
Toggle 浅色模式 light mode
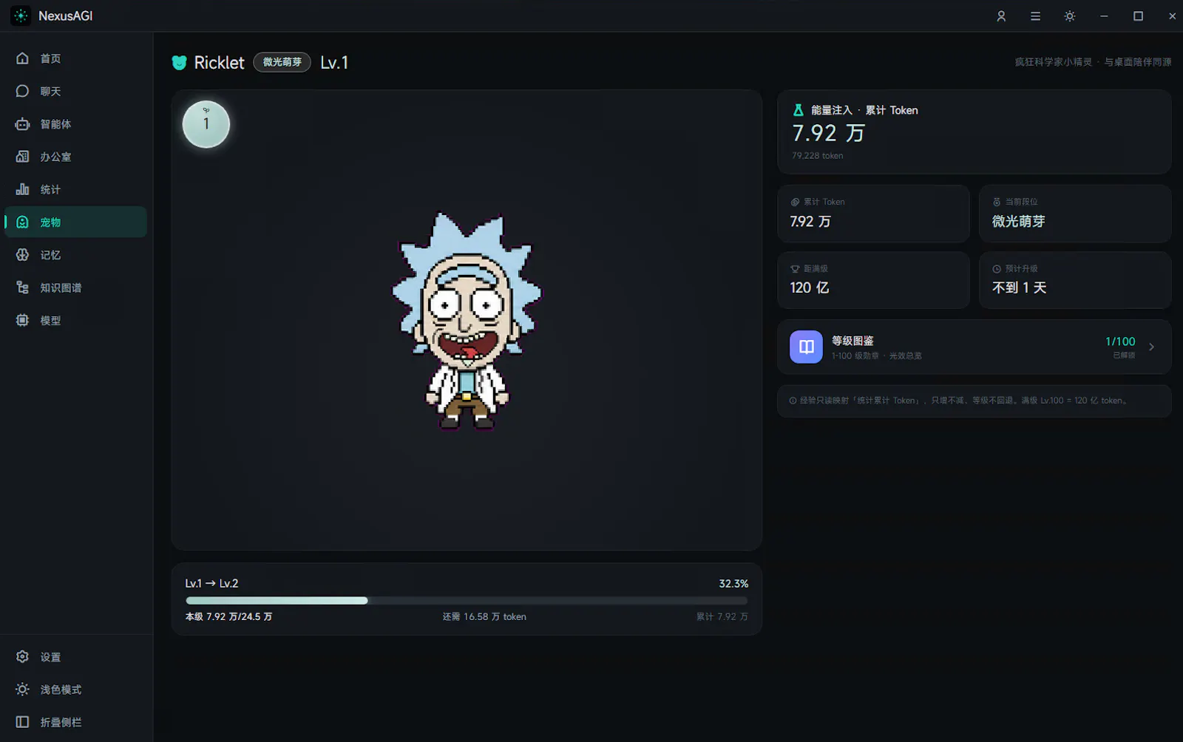75,690
